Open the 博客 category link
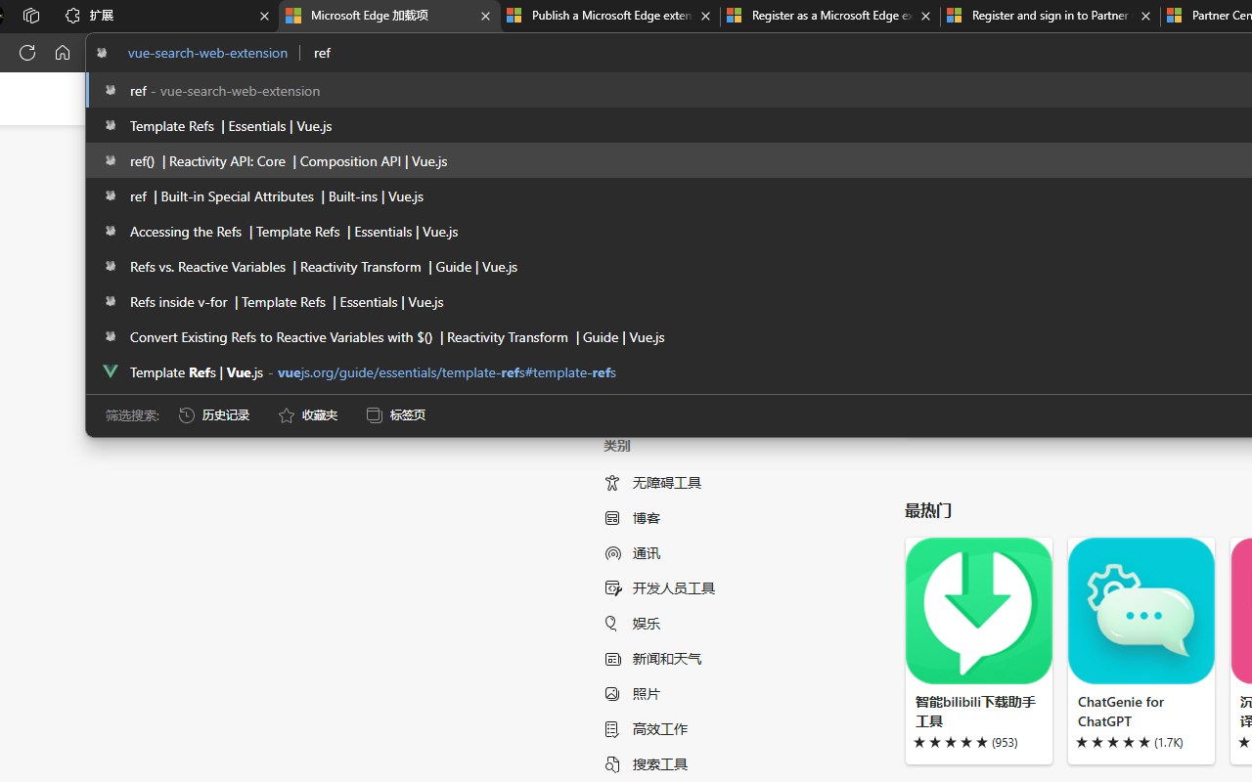This screenshot has height=782, width=1252. 647,518
